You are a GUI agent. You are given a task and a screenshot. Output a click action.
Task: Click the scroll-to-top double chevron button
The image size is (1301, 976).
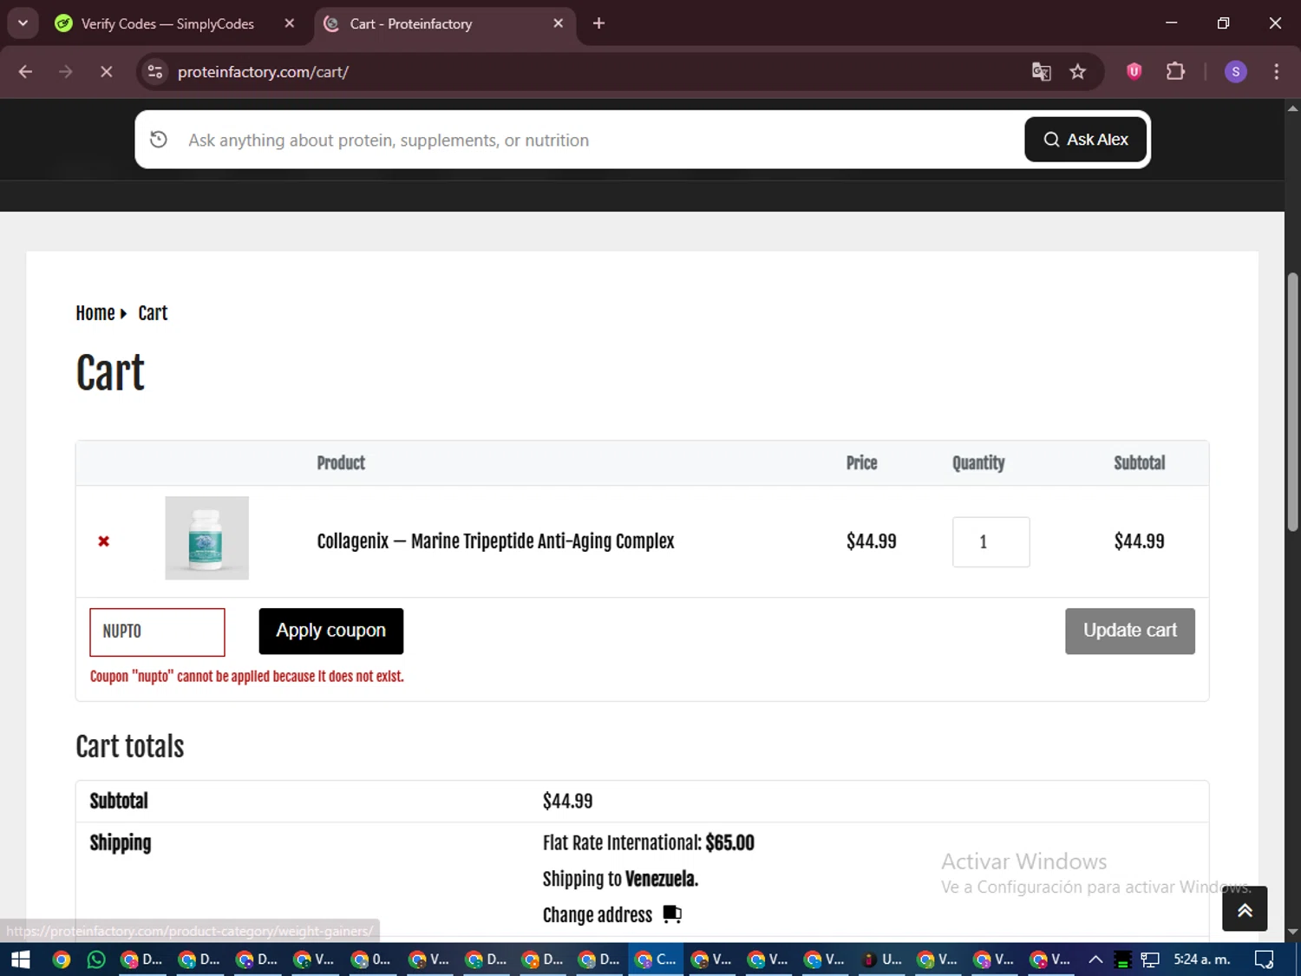pyautogui.click(x=1245, y=909)
